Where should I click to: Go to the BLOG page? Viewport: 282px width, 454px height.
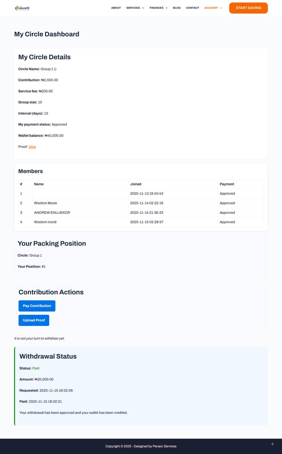coord(177,8)
